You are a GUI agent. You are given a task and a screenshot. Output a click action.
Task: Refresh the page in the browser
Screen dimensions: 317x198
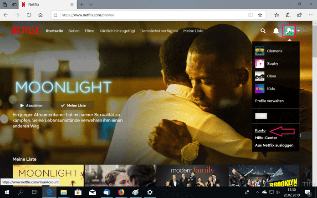point(29,15)
